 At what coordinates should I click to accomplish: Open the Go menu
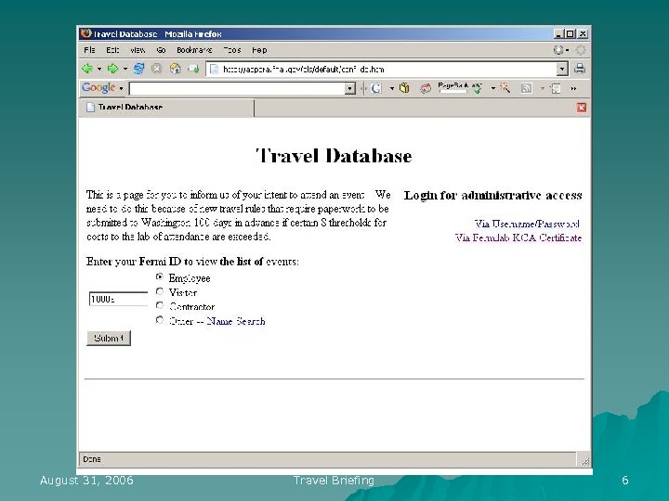pos(161,50)
